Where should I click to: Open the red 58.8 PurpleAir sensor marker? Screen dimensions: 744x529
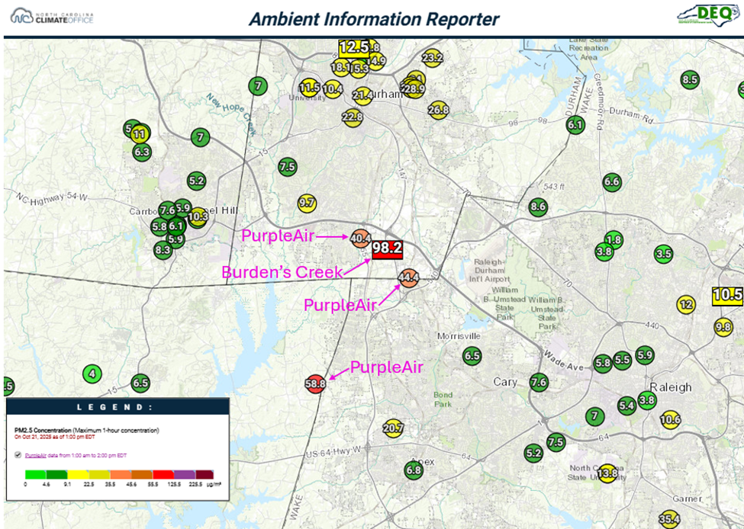click(315, 384)
